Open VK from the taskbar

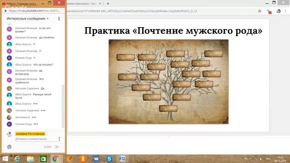pos(96,159)
